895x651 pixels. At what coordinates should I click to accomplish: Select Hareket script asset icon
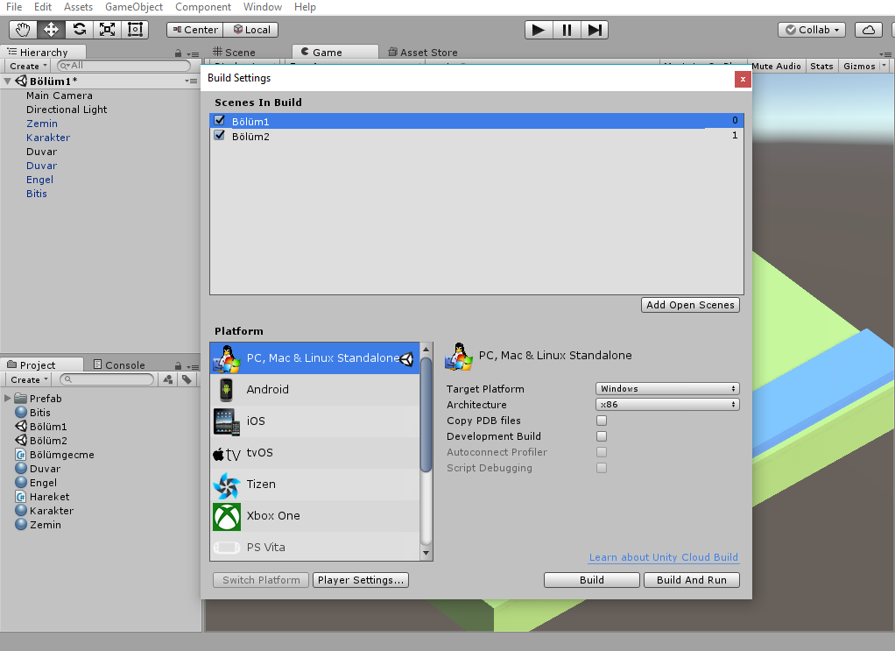20,497
